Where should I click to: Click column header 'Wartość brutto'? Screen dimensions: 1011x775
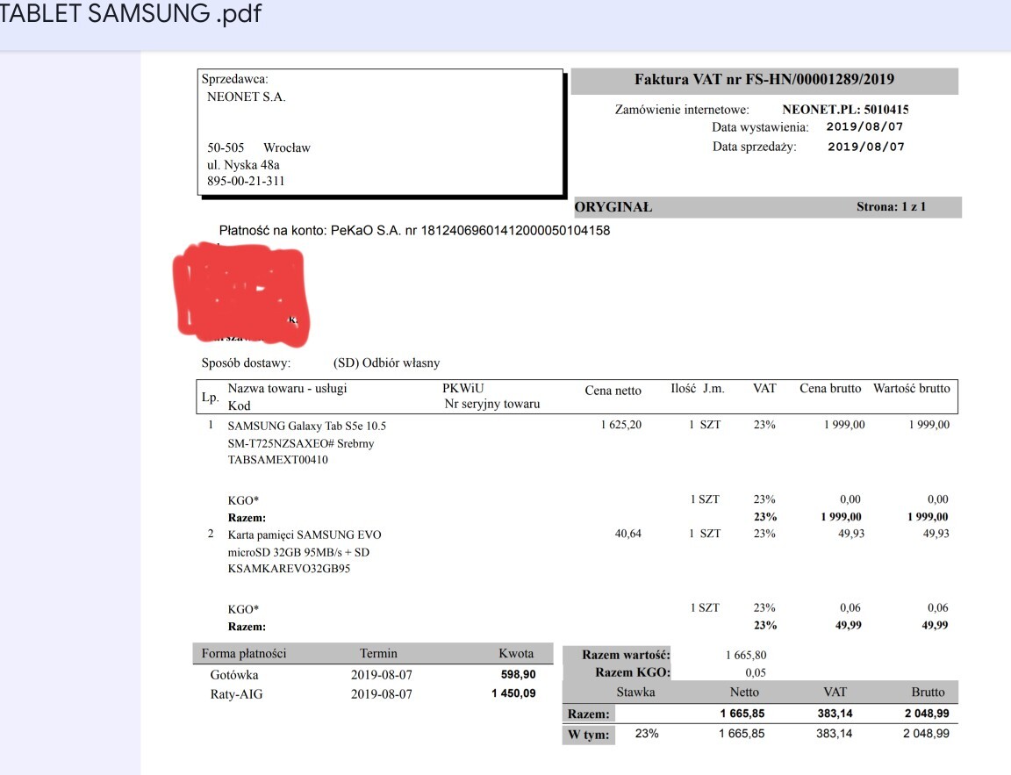click(x=912, y=388)
